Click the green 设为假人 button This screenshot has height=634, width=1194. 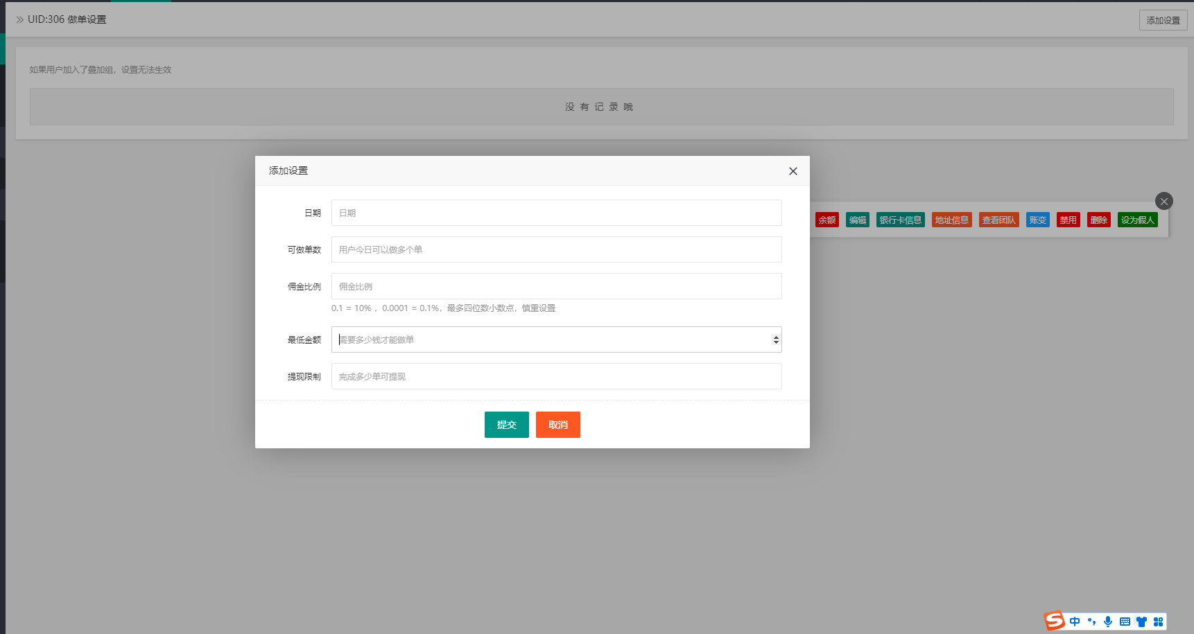(x=1137, y=220)
